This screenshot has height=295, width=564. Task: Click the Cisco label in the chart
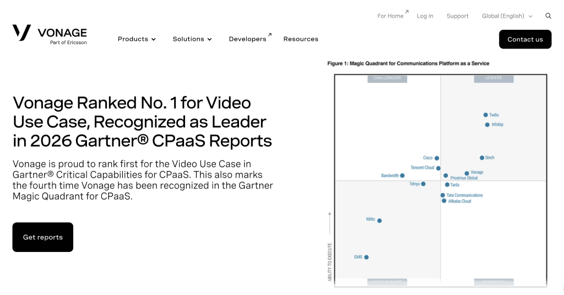(427, 158)
